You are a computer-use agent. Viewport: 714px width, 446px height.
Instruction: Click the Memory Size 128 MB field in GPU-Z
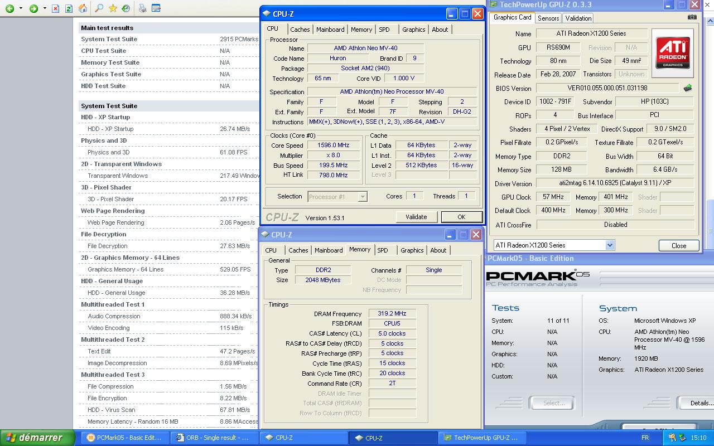[561, 169]
